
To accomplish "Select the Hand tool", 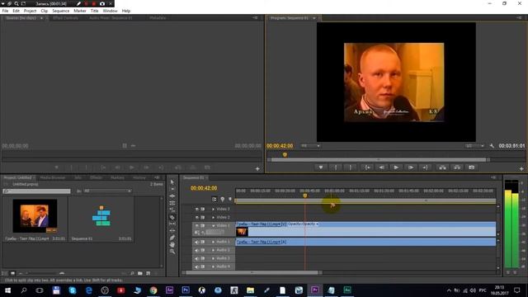I will click(x=172, y=245).
